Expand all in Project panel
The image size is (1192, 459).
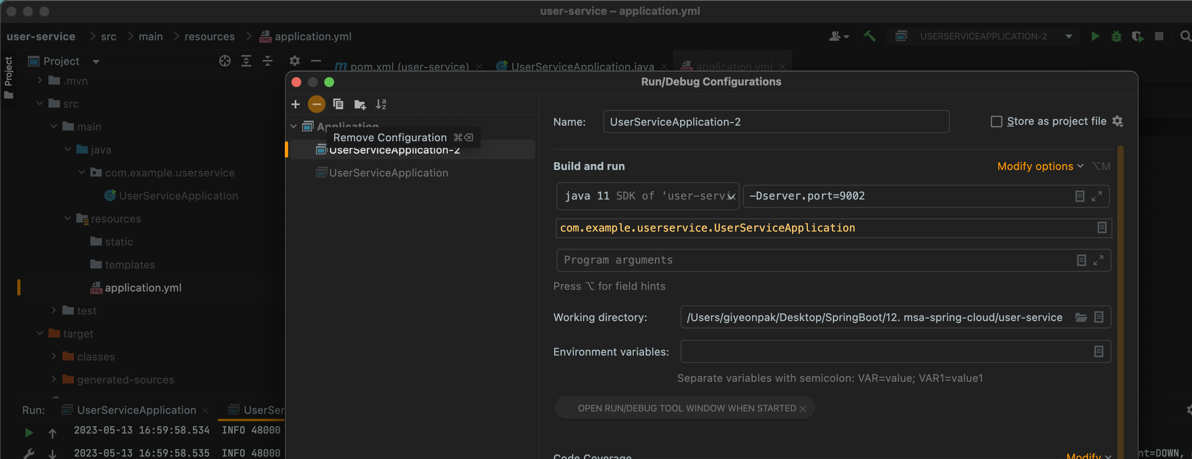246,61
